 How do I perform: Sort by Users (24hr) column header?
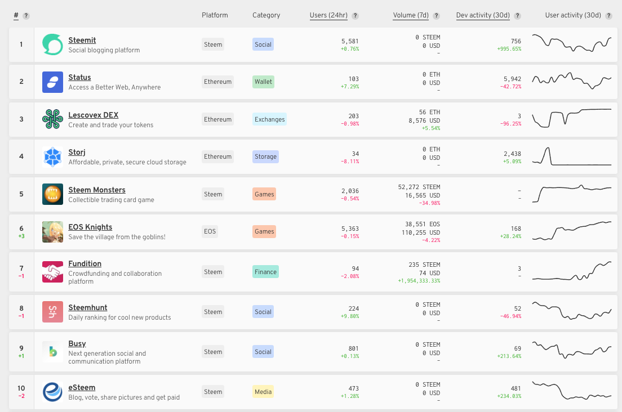click(328, 15)
